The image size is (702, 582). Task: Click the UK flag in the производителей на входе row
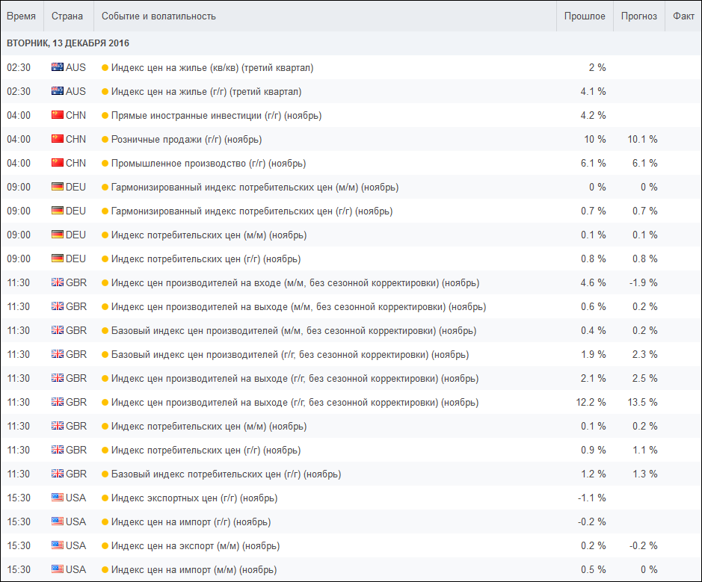(58, 282)
